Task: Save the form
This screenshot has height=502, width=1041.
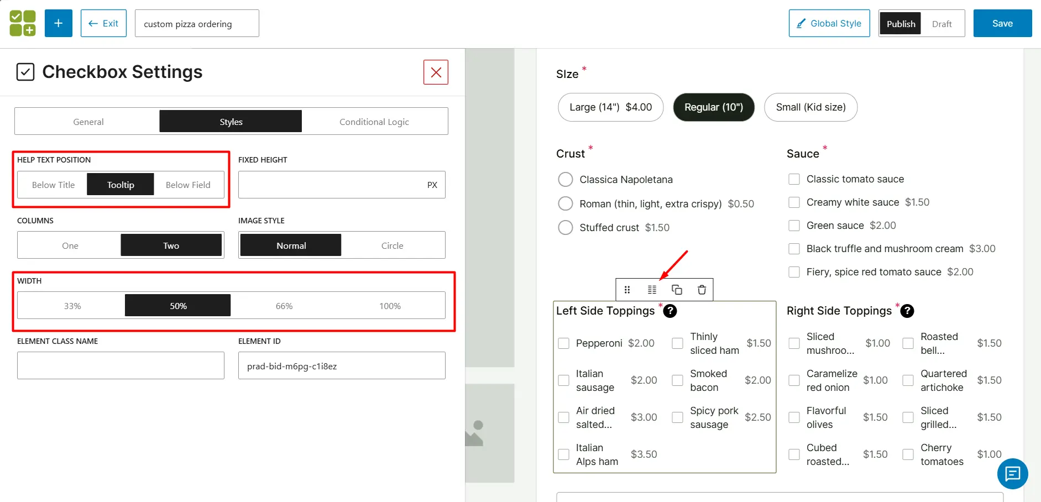Action: coord(1002,23)
